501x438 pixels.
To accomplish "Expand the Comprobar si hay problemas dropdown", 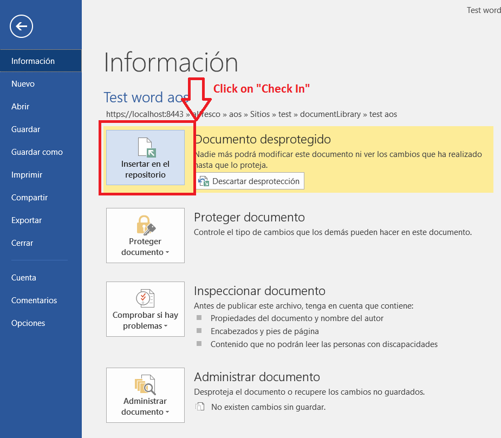I will pos(166,326).
